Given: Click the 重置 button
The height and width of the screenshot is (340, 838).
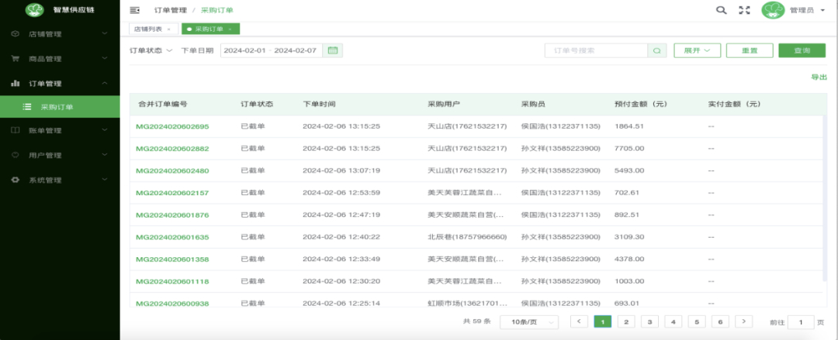Looking at the screenshot, I should (x=750, y=50).
